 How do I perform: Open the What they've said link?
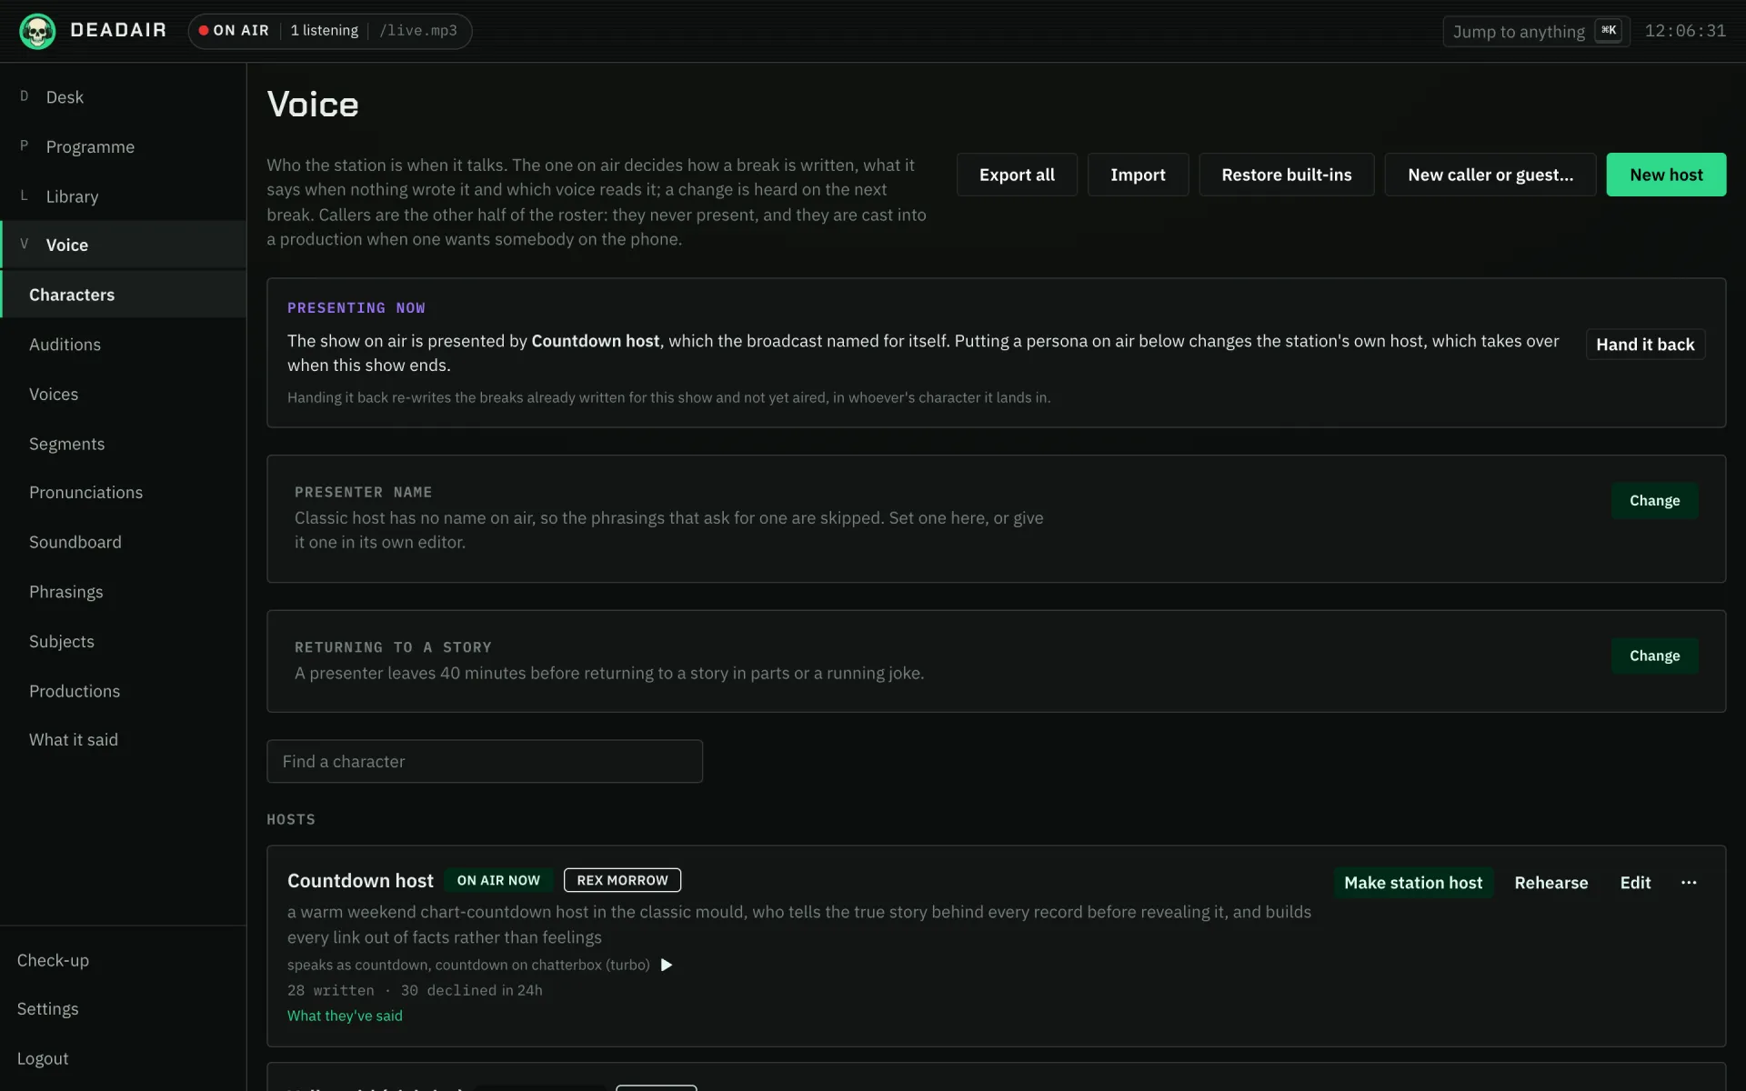pos(345,1016)
